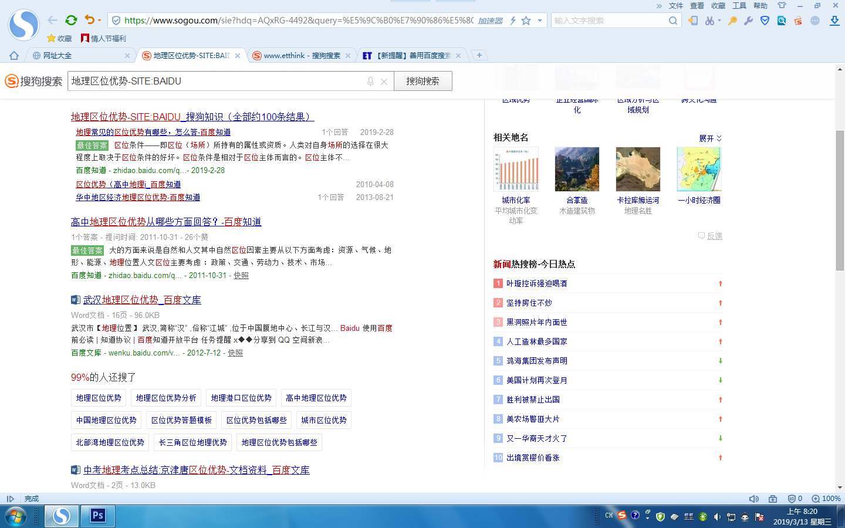Viewport: 845px width, 528px height.
Task: Click the microphone voice search icon
Action: (370, 82)
